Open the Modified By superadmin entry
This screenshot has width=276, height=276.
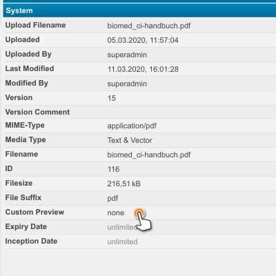click(127, 83)
